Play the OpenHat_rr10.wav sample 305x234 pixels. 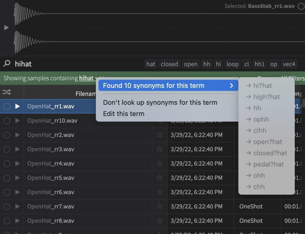coord(18,121)
